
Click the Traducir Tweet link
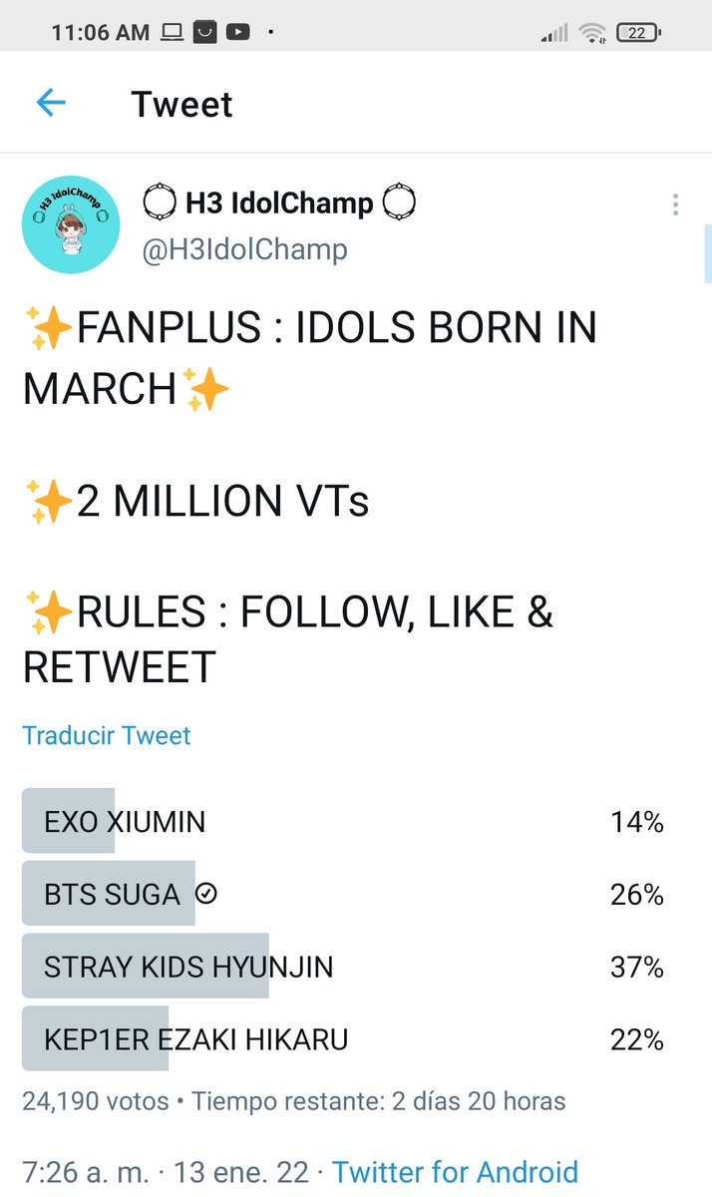106,736
